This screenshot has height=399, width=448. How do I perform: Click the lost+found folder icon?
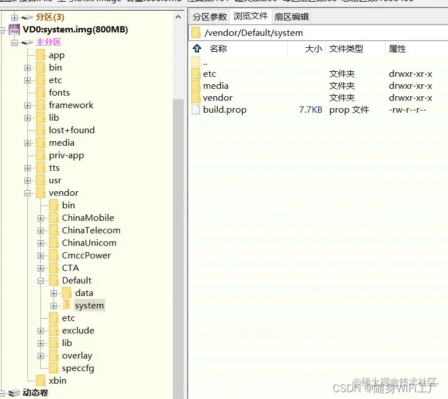40,130
